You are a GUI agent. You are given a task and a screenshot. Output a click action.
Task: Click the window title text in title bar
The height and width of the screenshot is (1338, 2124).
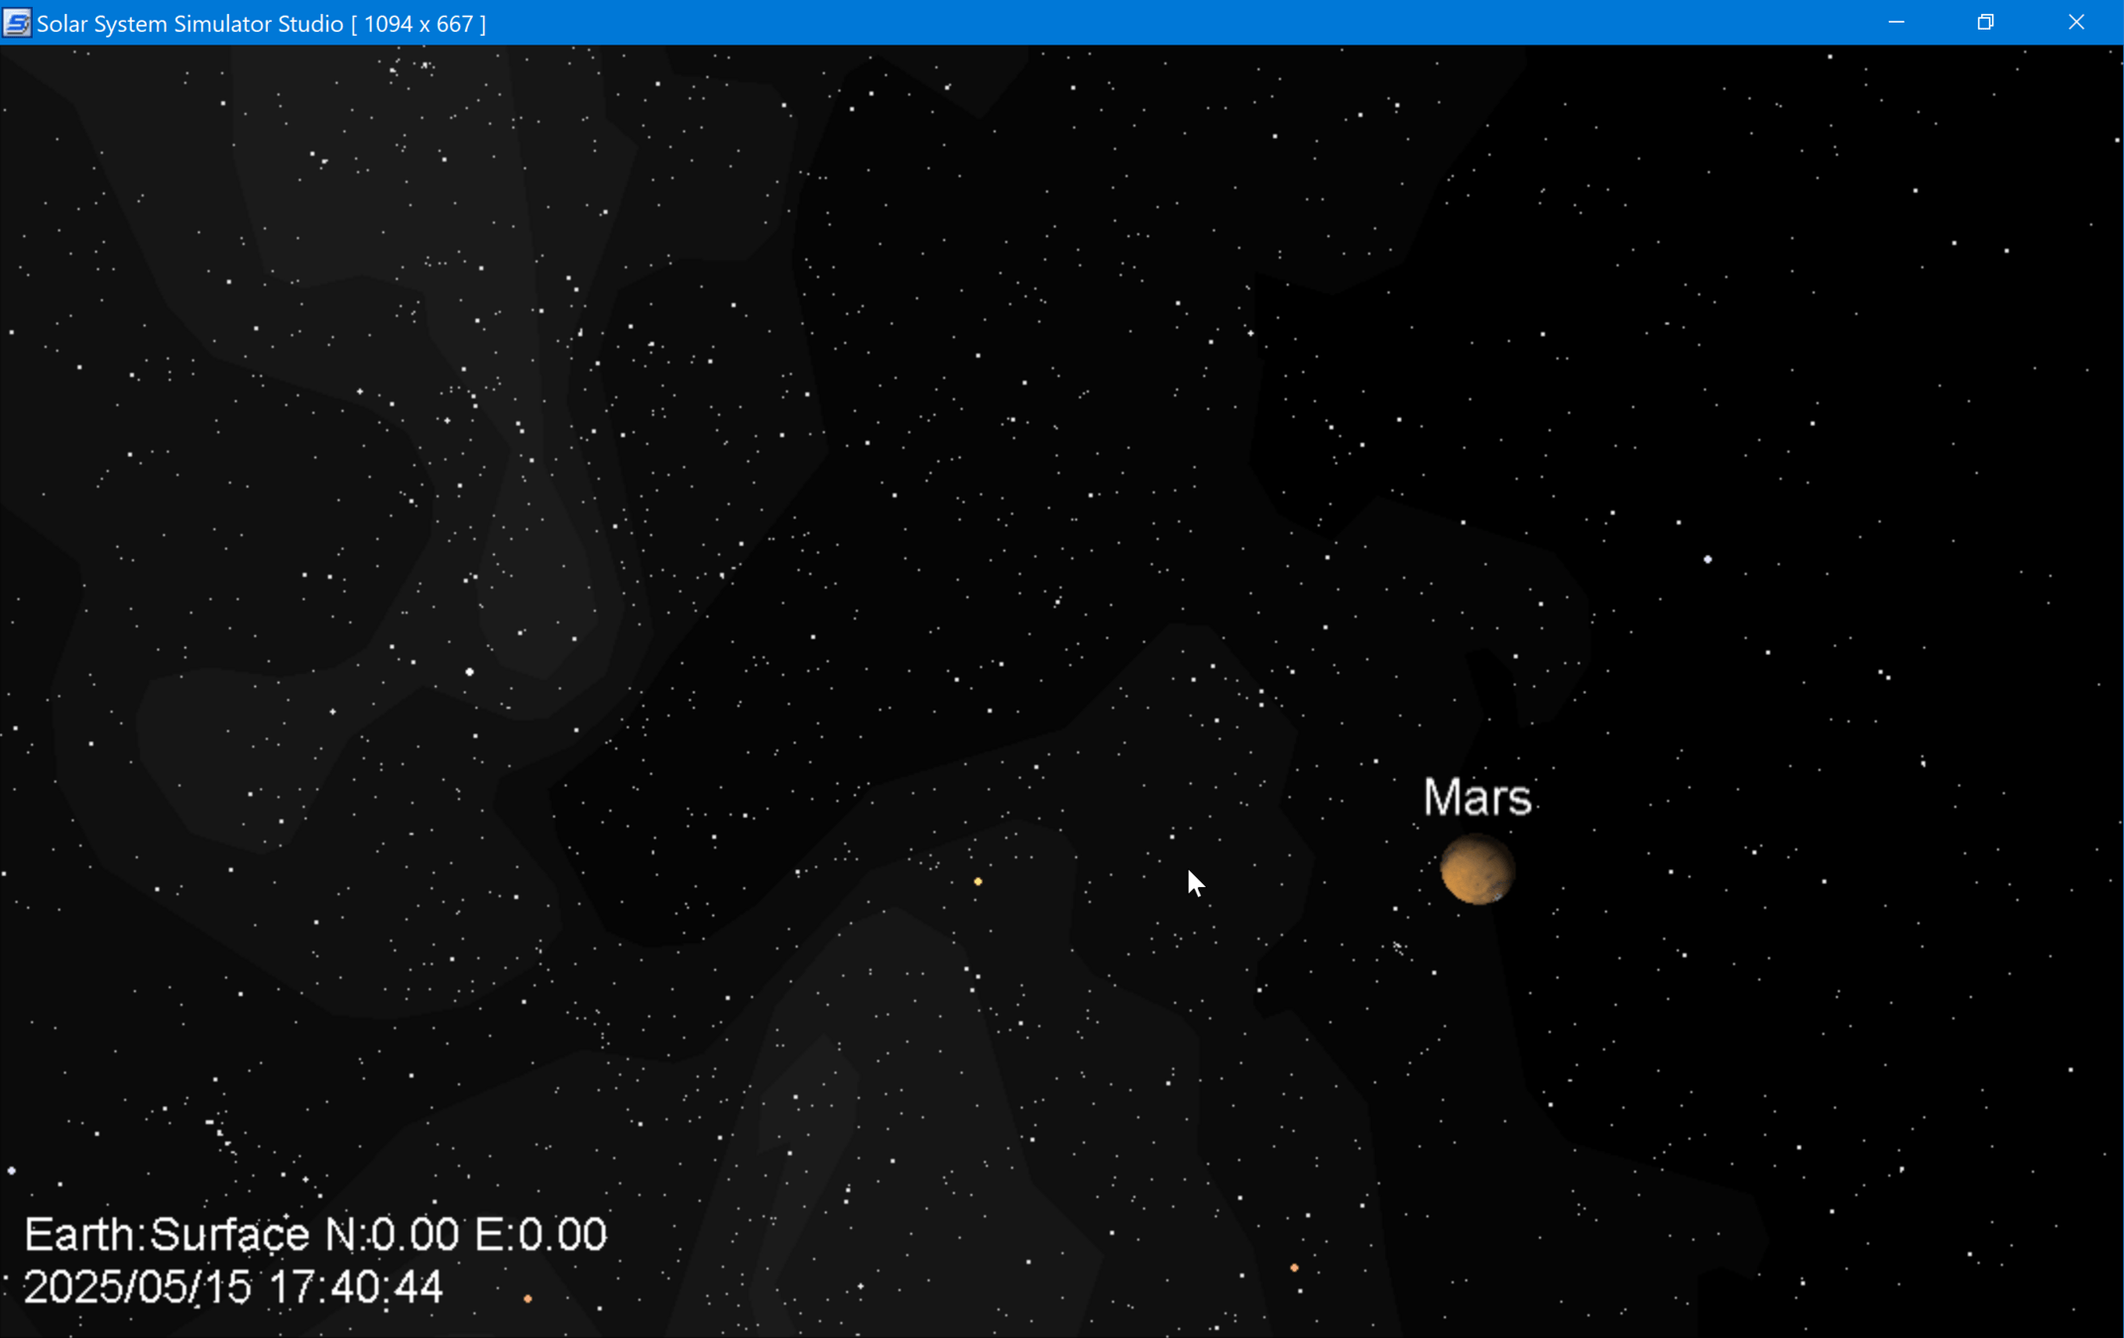click(189, 24)
